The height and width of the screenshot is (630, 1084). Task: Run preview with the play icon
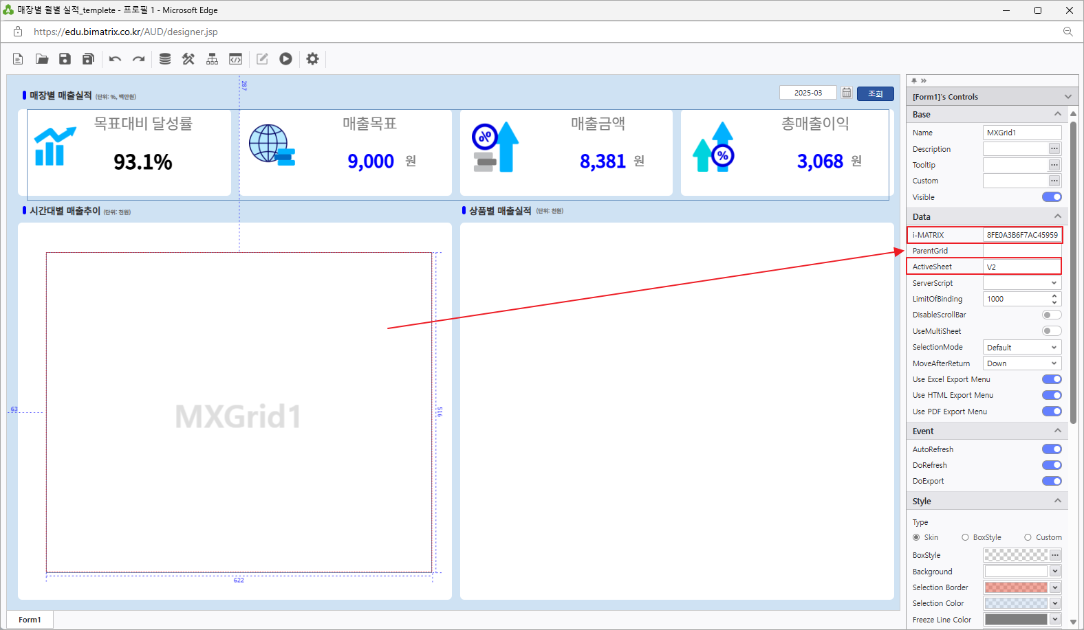tap(285, 59)
